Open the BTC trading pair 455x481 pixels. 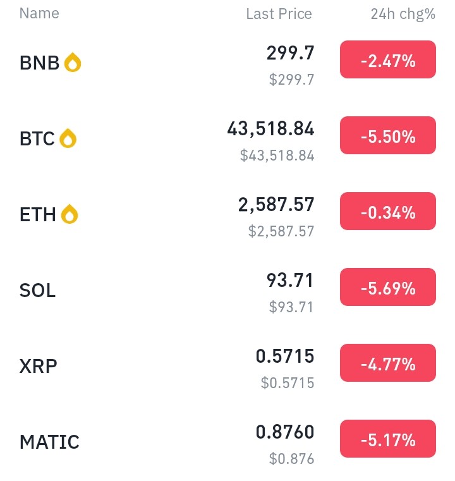tap(37, 138)
